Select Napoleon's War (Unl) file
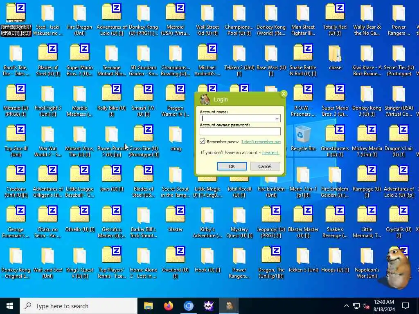The width and height of the screenshot is (419, 314). [367, 262]
